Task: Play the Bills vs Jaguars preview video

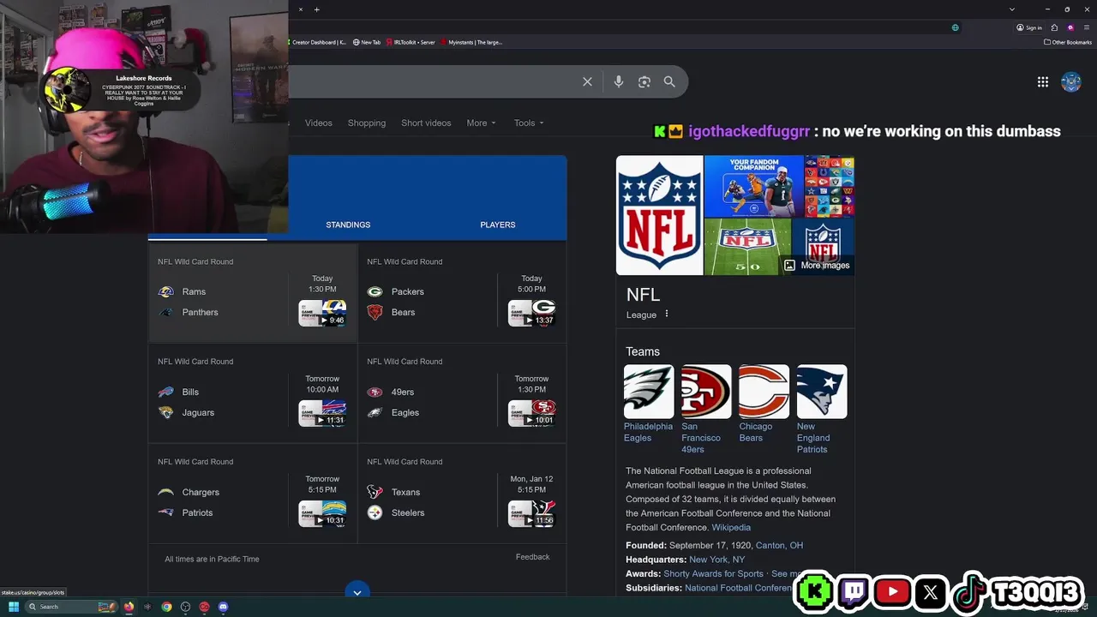Action: click(x=322, y=413)
